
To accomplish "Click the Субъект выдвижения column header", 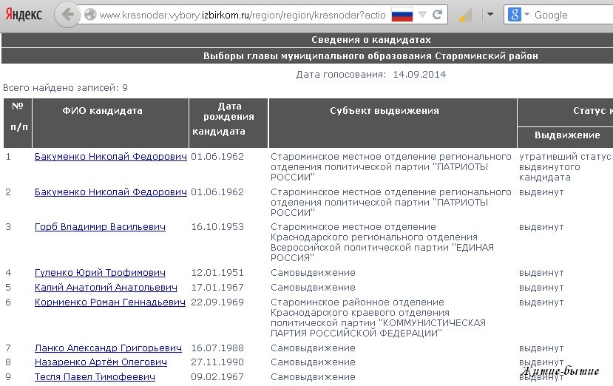I will click(393, 123).
